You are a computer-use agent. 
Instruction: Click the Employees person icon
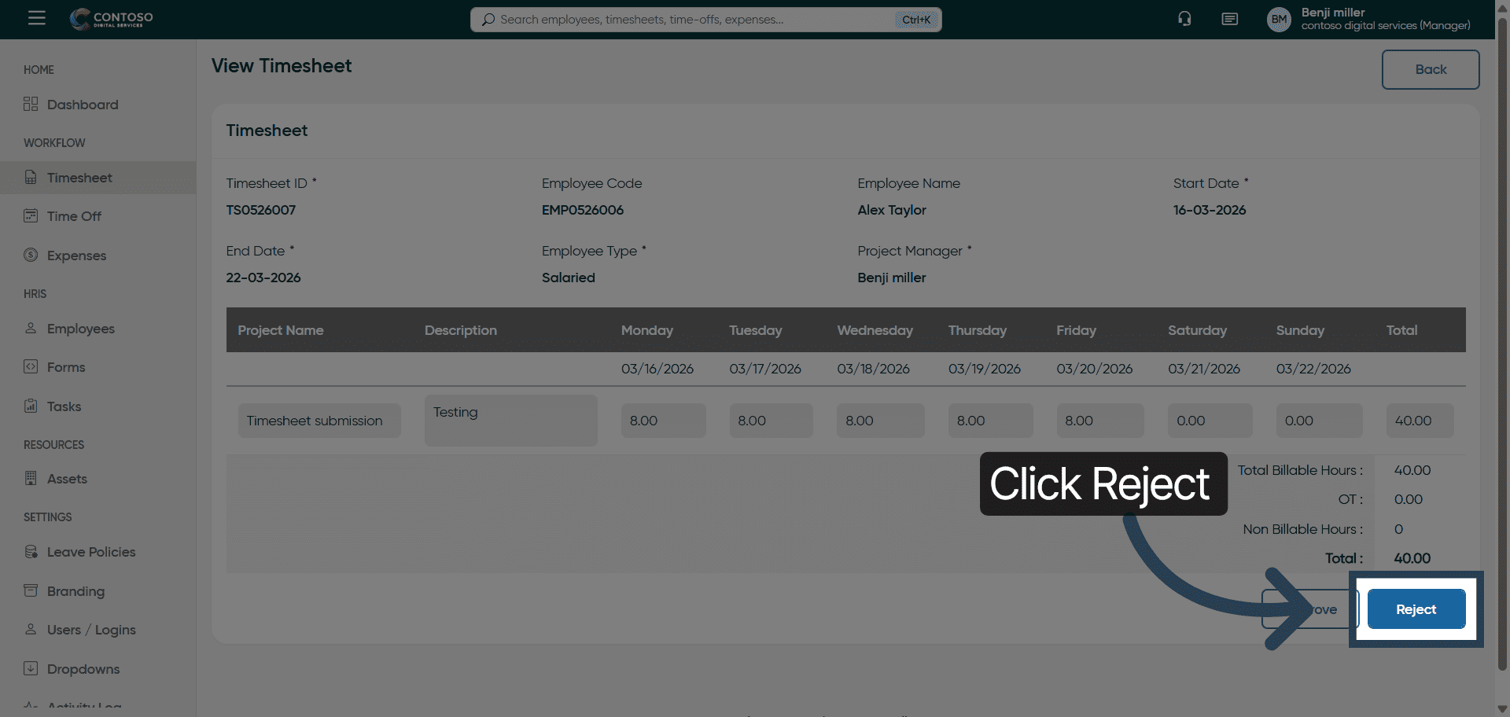pyautogui.click(x=31, y=328)
